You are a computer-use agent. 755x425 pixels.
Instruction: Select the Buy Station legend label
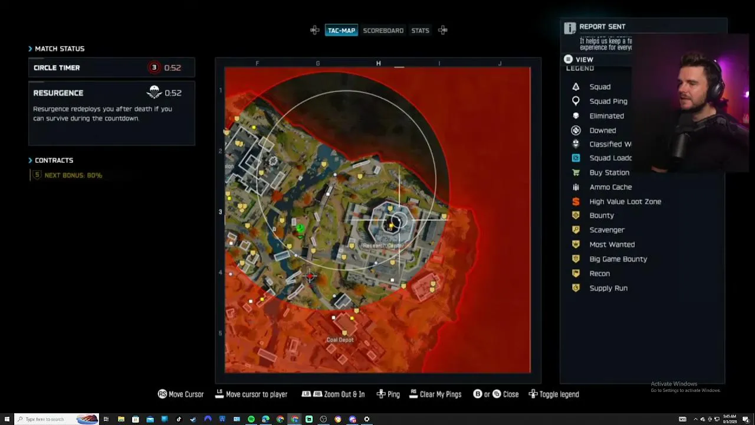609,172
